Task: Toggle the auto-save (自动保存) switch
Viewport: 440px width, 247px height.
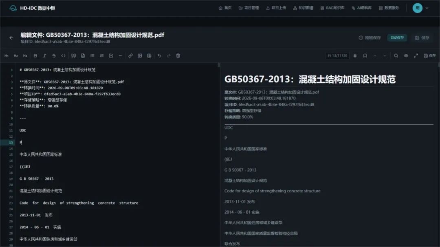Action: tap(397, 37)
